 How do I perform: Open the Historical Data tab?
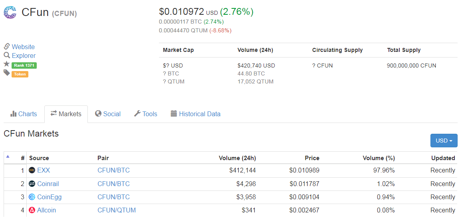195,114
